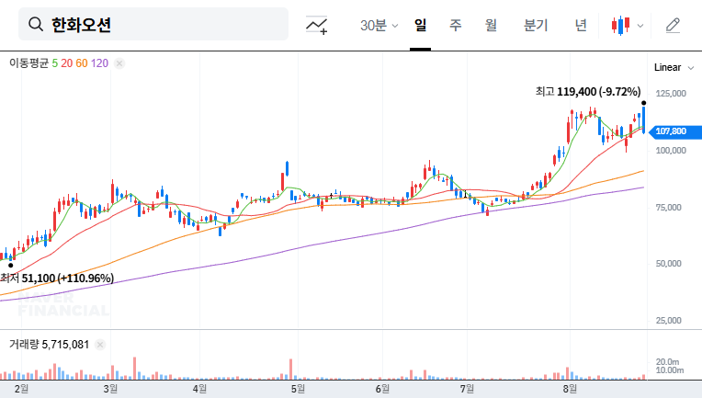Screen dimensions: 702x398
Task: Click the 최고 119,400 high label
Action: [x=588, y=92]
